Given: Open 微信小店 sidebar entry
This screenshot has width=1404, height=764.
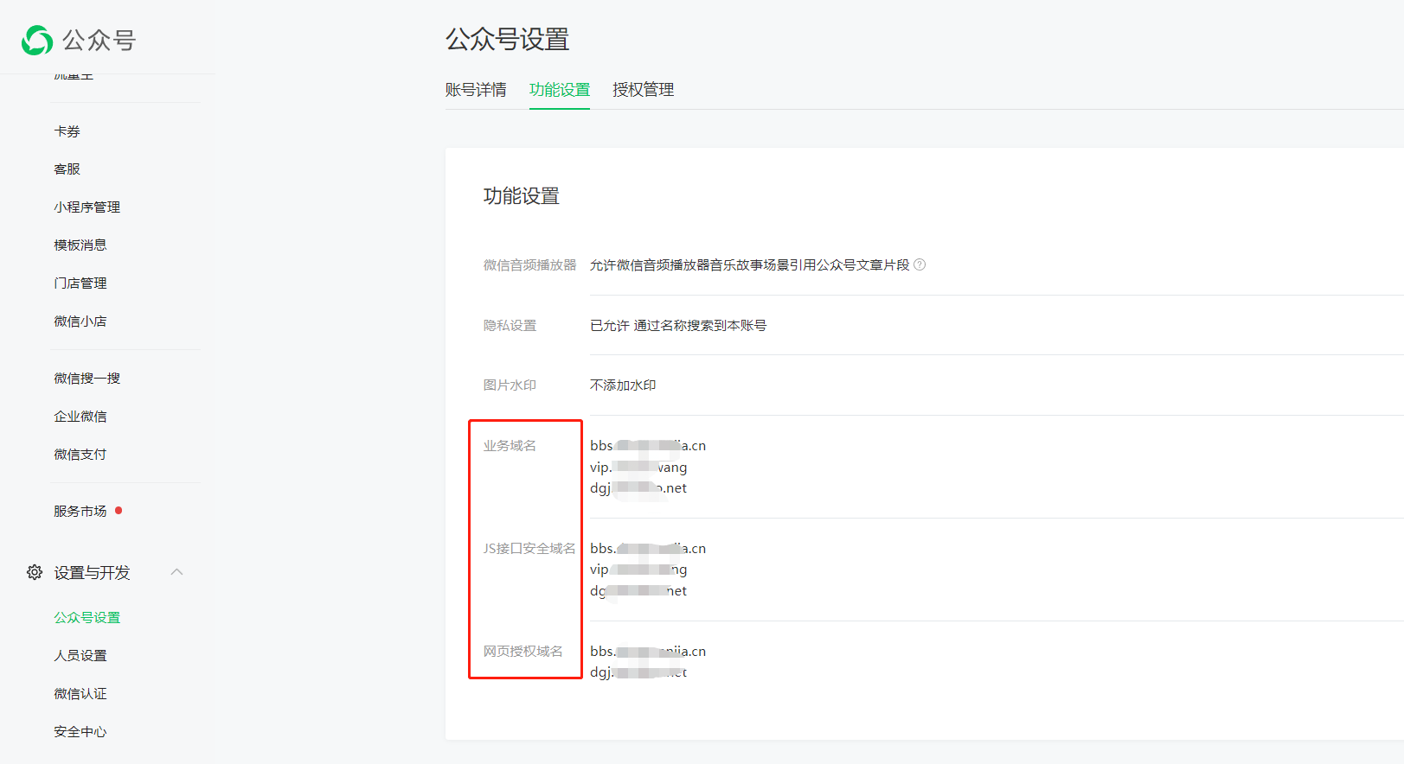Looking at the screenshot, I should point(80,322).
